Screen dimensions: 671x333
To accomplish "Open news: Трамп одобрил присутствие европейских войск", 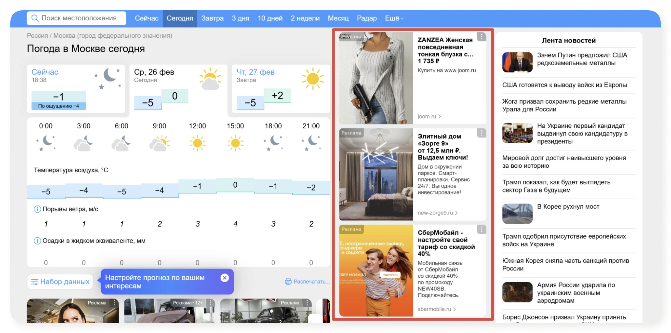I will coord(564,240).
